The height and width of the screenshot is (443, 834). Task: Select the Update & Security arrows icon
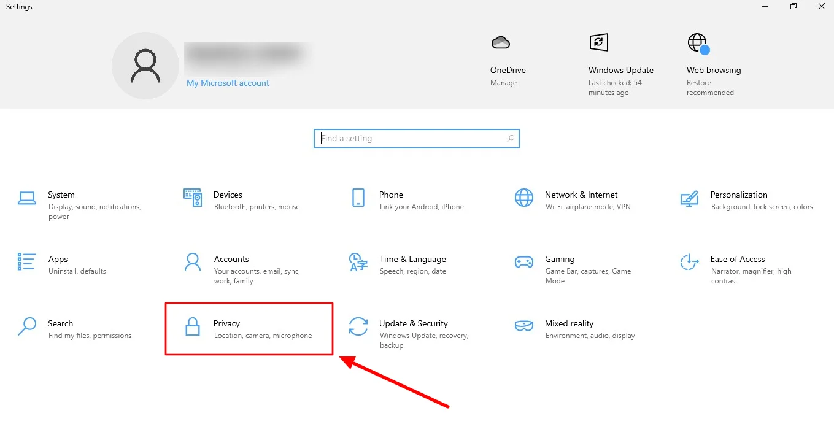coord(358,326)
